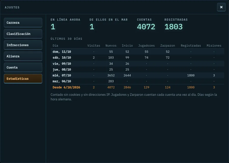The width and height of the screenshot is (229, 163).
Task: Click the Cuentas value 4072 at top
Action: point(146,27)
